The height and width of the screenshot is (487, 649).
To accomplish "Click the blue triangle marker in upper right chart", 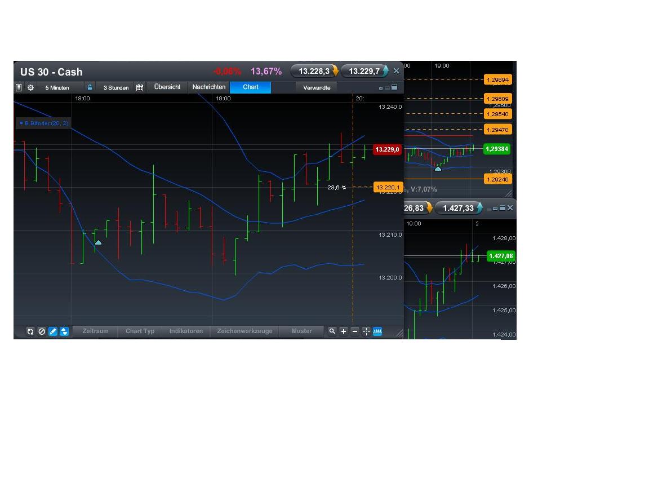I will [x=438, y=169].
